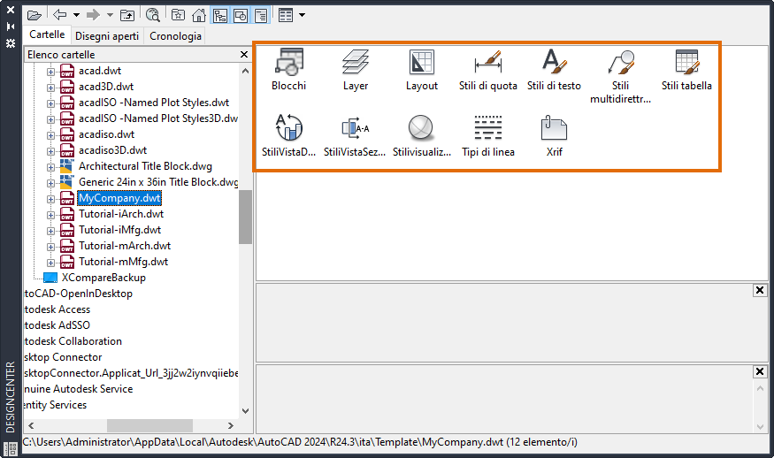Open the Xrif content icon
The height and width of the screenshot is (458, 774).
click(x=555, y=136)
